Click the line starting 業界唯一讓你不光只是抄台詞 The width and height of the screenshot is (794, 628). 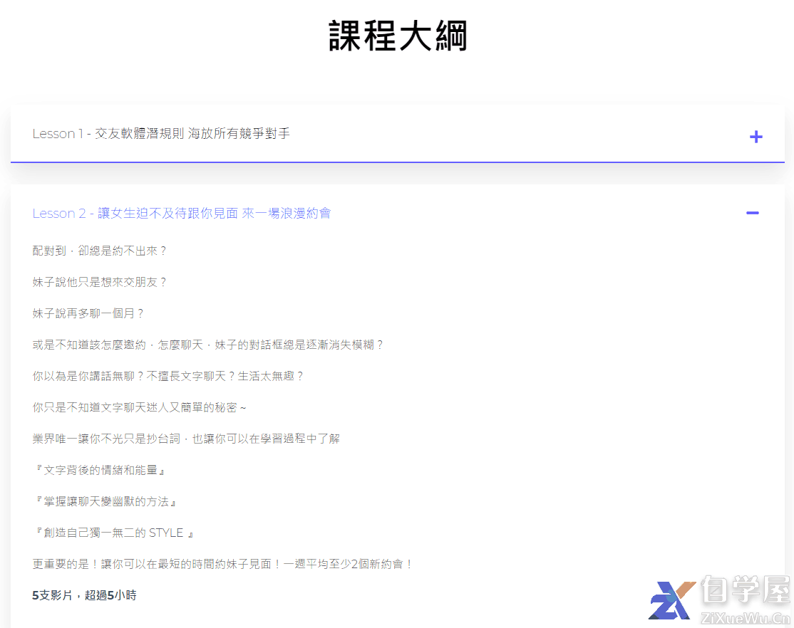pyautogui.click(x=186, y=439)
